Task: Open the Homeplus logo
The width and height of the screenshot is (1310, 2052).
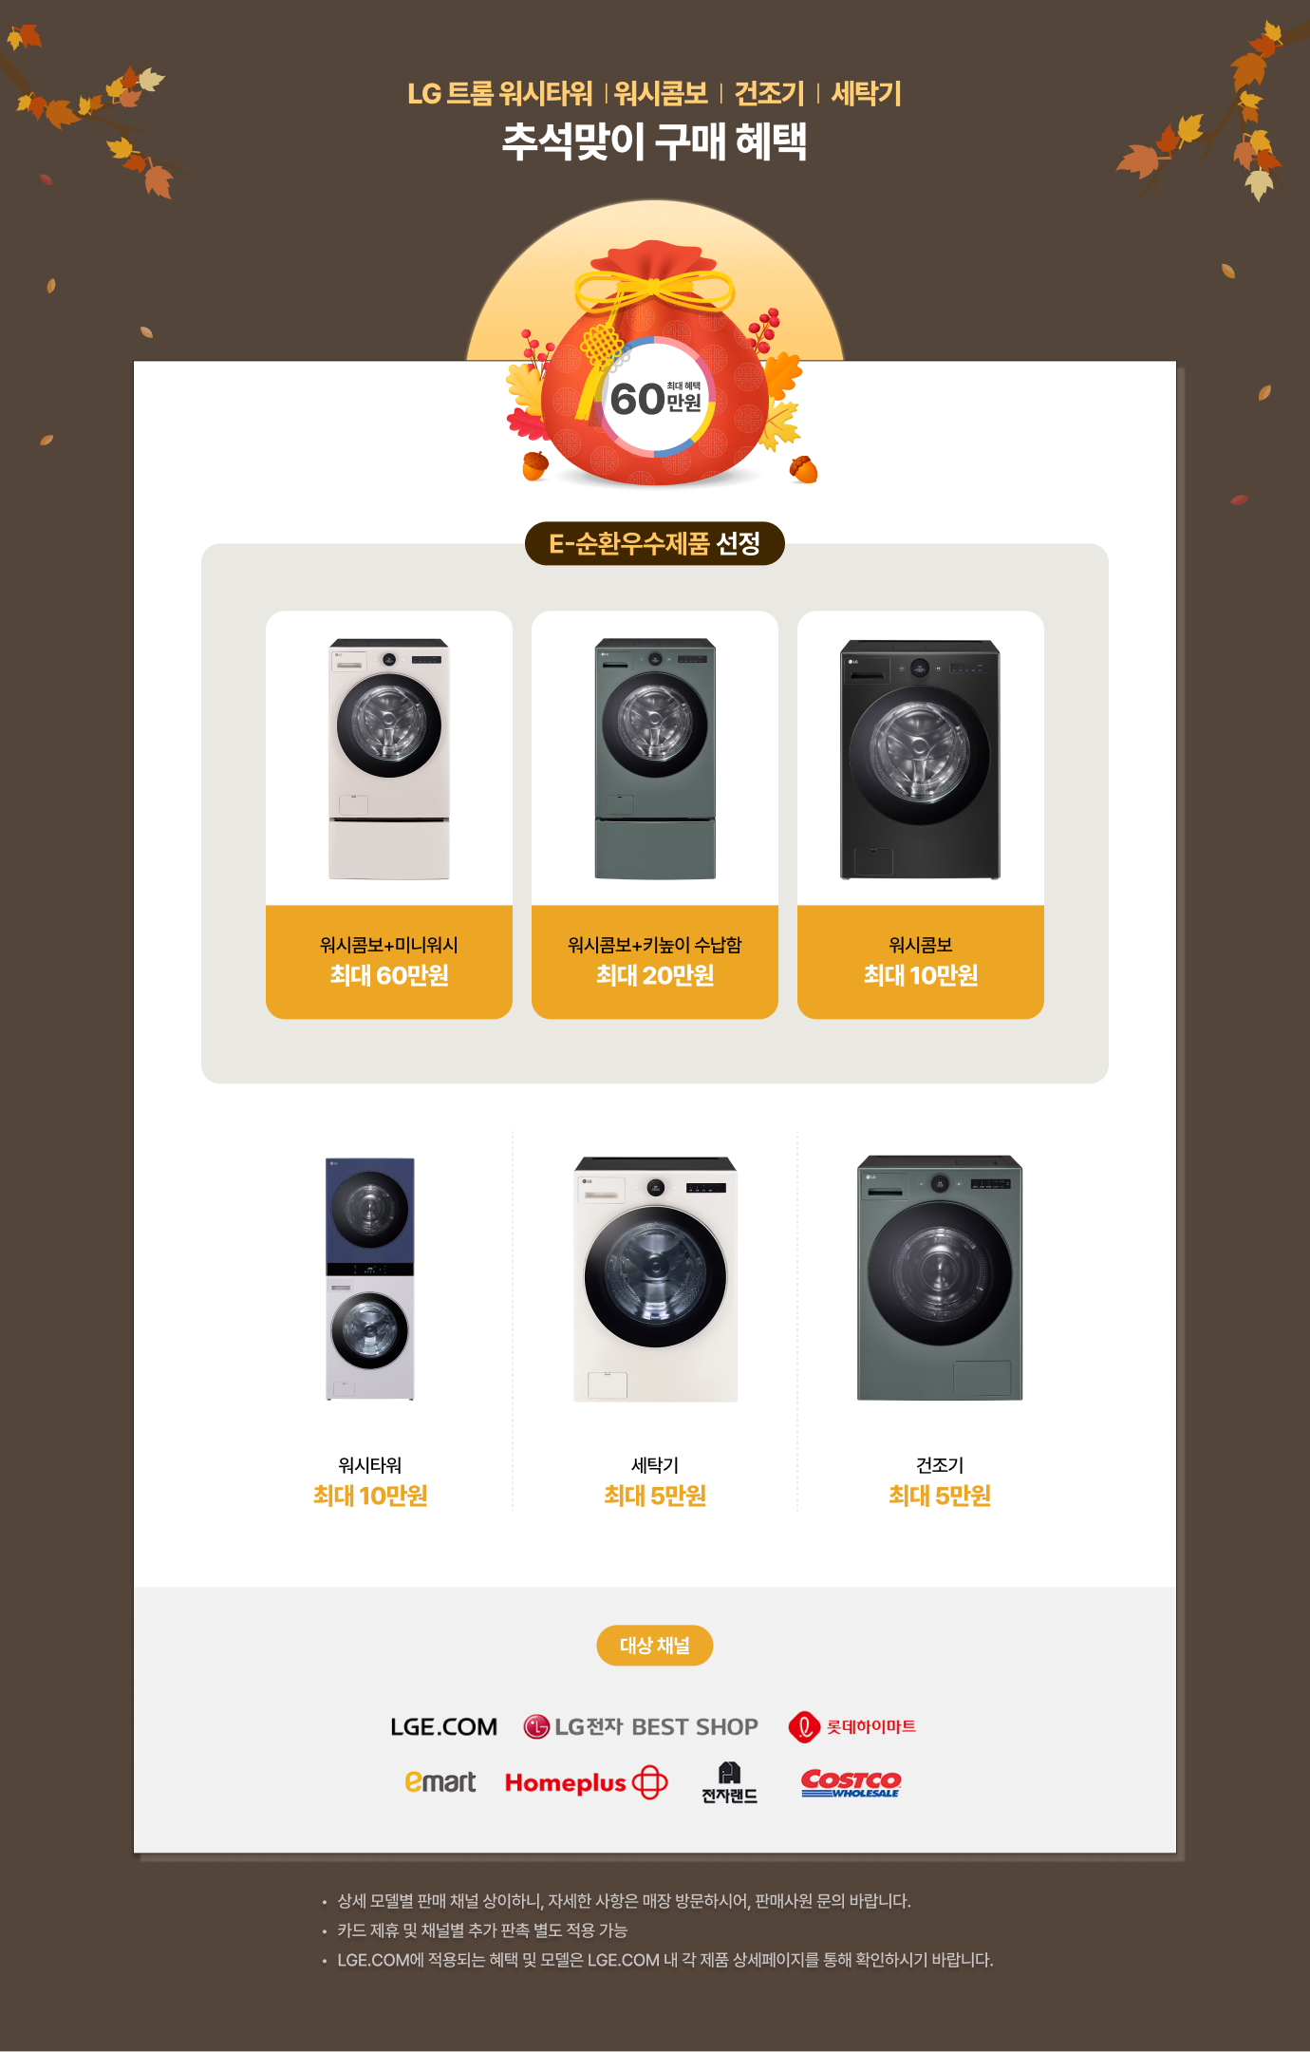Action: click(586, 1782)
